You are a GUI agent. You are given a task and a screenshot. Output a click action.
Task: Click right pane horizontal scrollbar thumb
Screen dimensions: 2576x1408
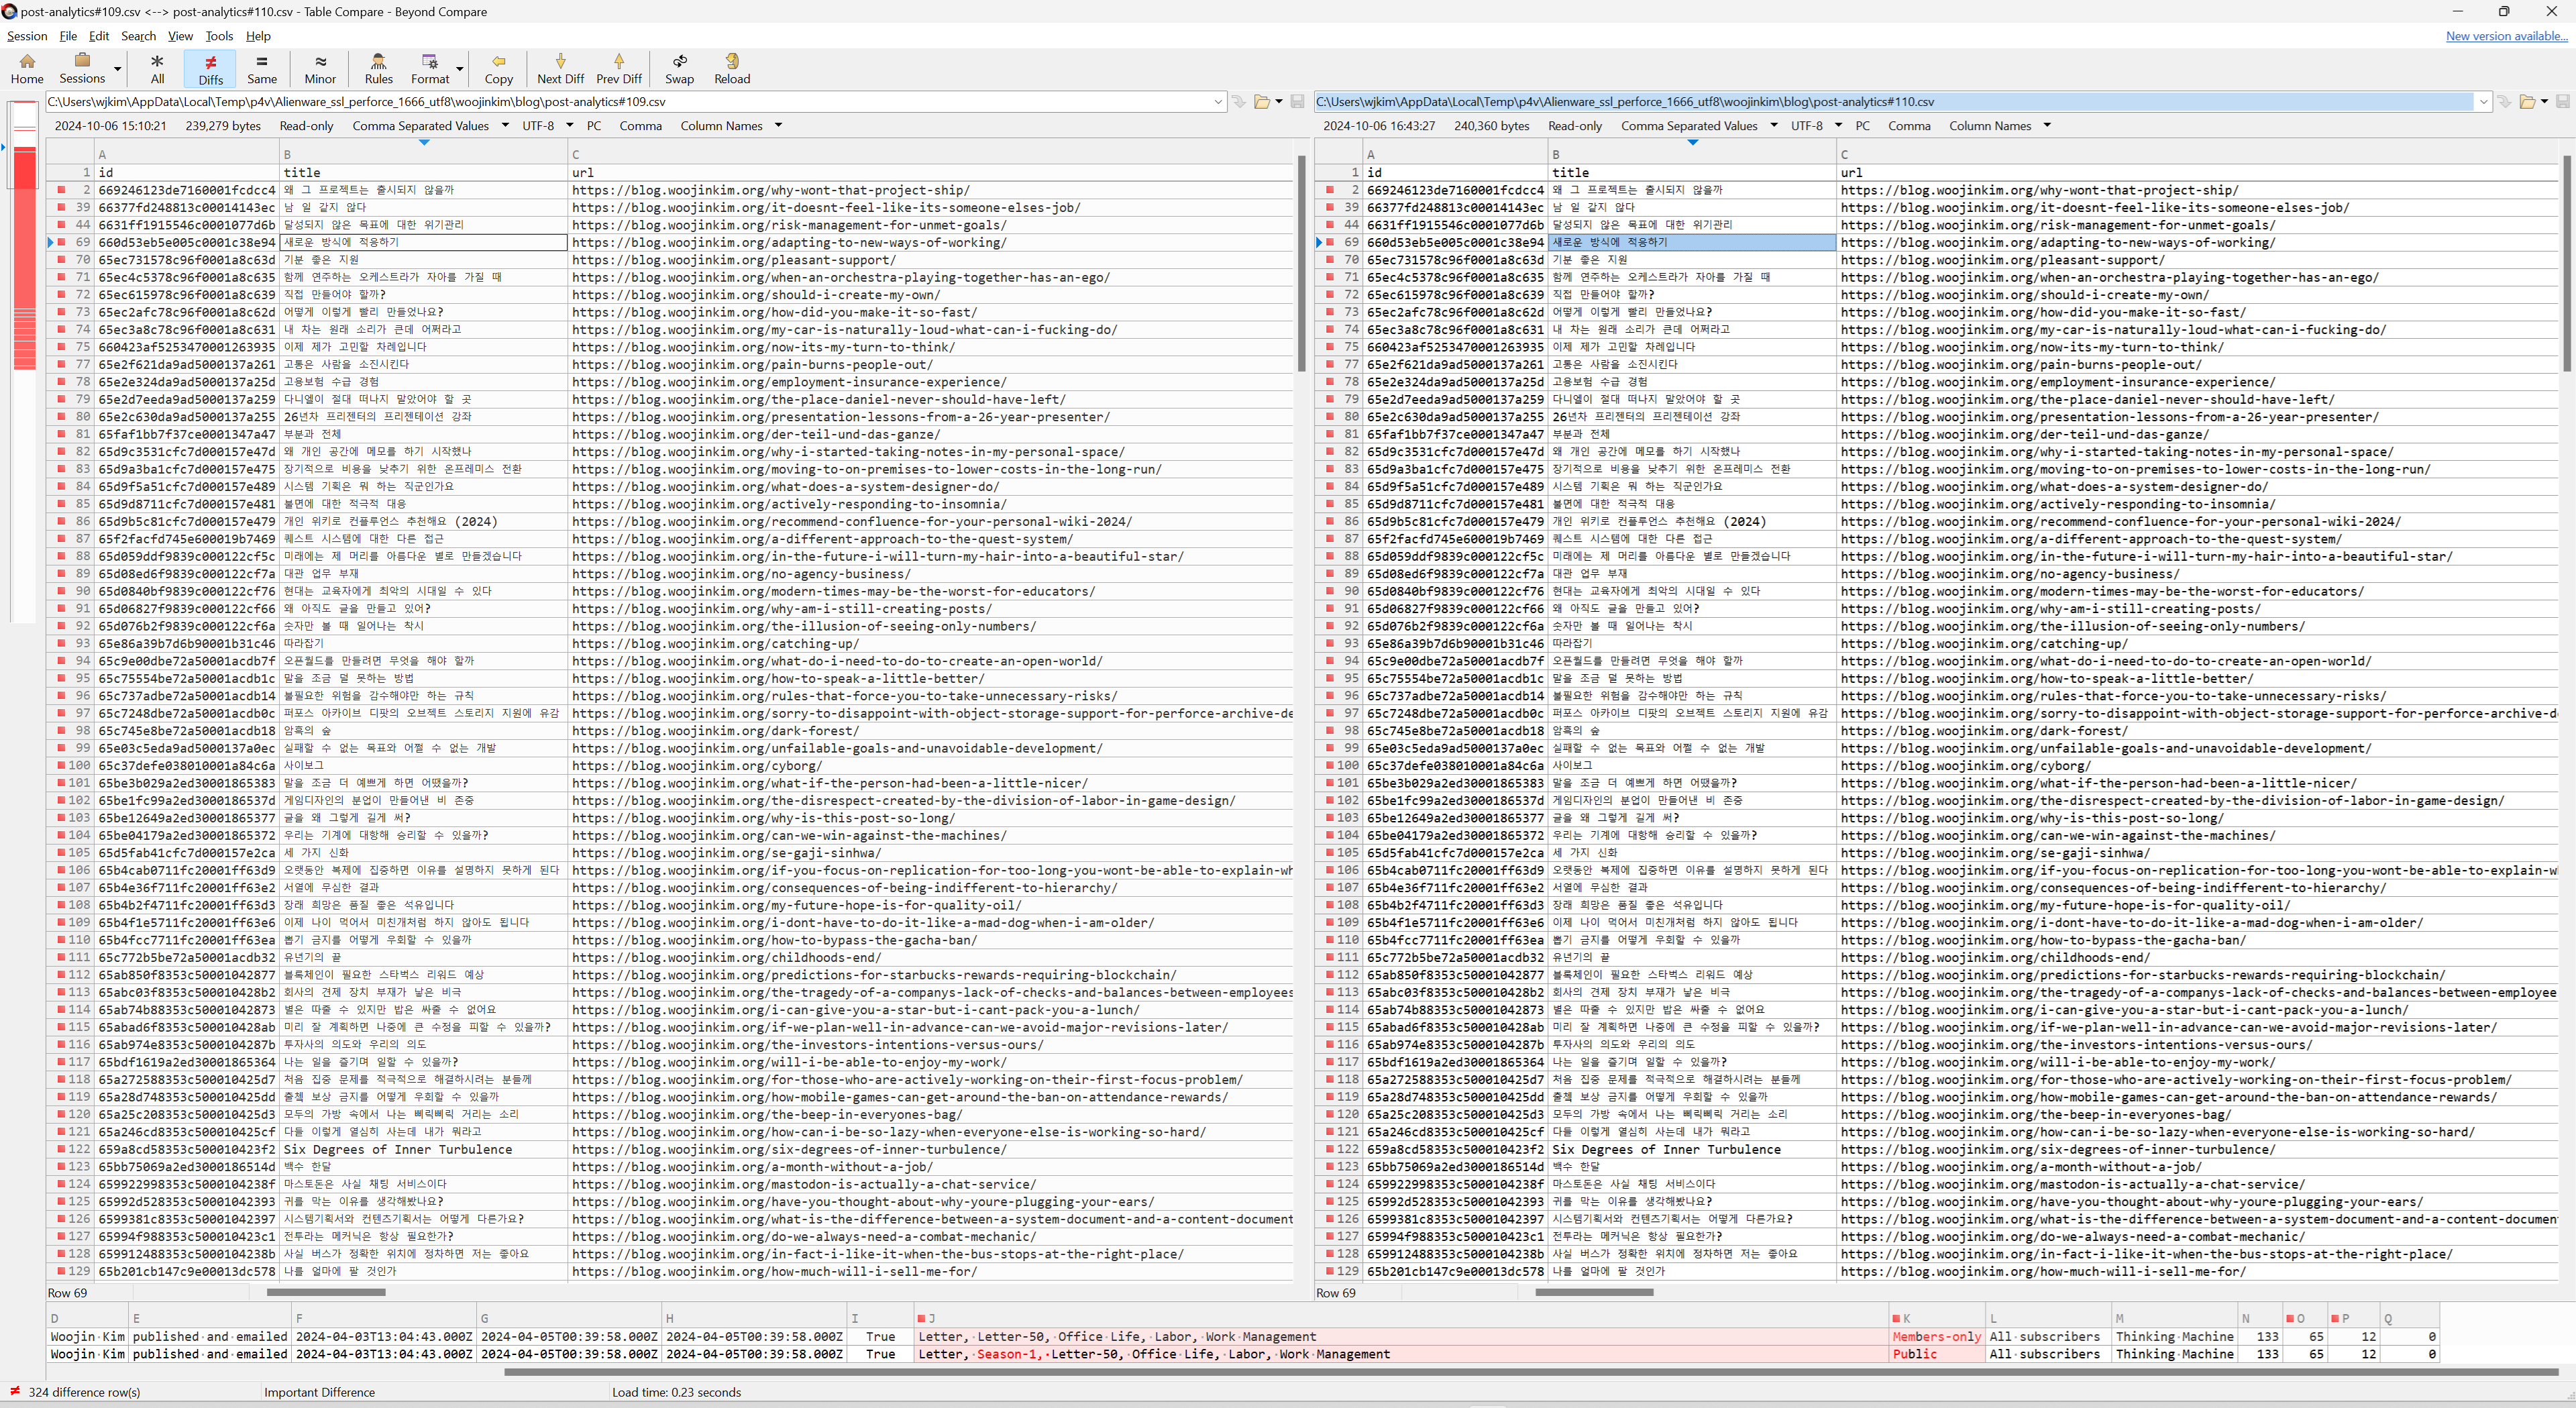pyautogui.click(x=1594, y=1292)
